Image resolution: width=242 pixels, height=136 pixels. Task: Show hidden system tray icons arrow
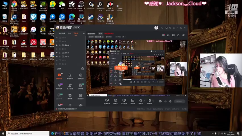pos(213,133)
